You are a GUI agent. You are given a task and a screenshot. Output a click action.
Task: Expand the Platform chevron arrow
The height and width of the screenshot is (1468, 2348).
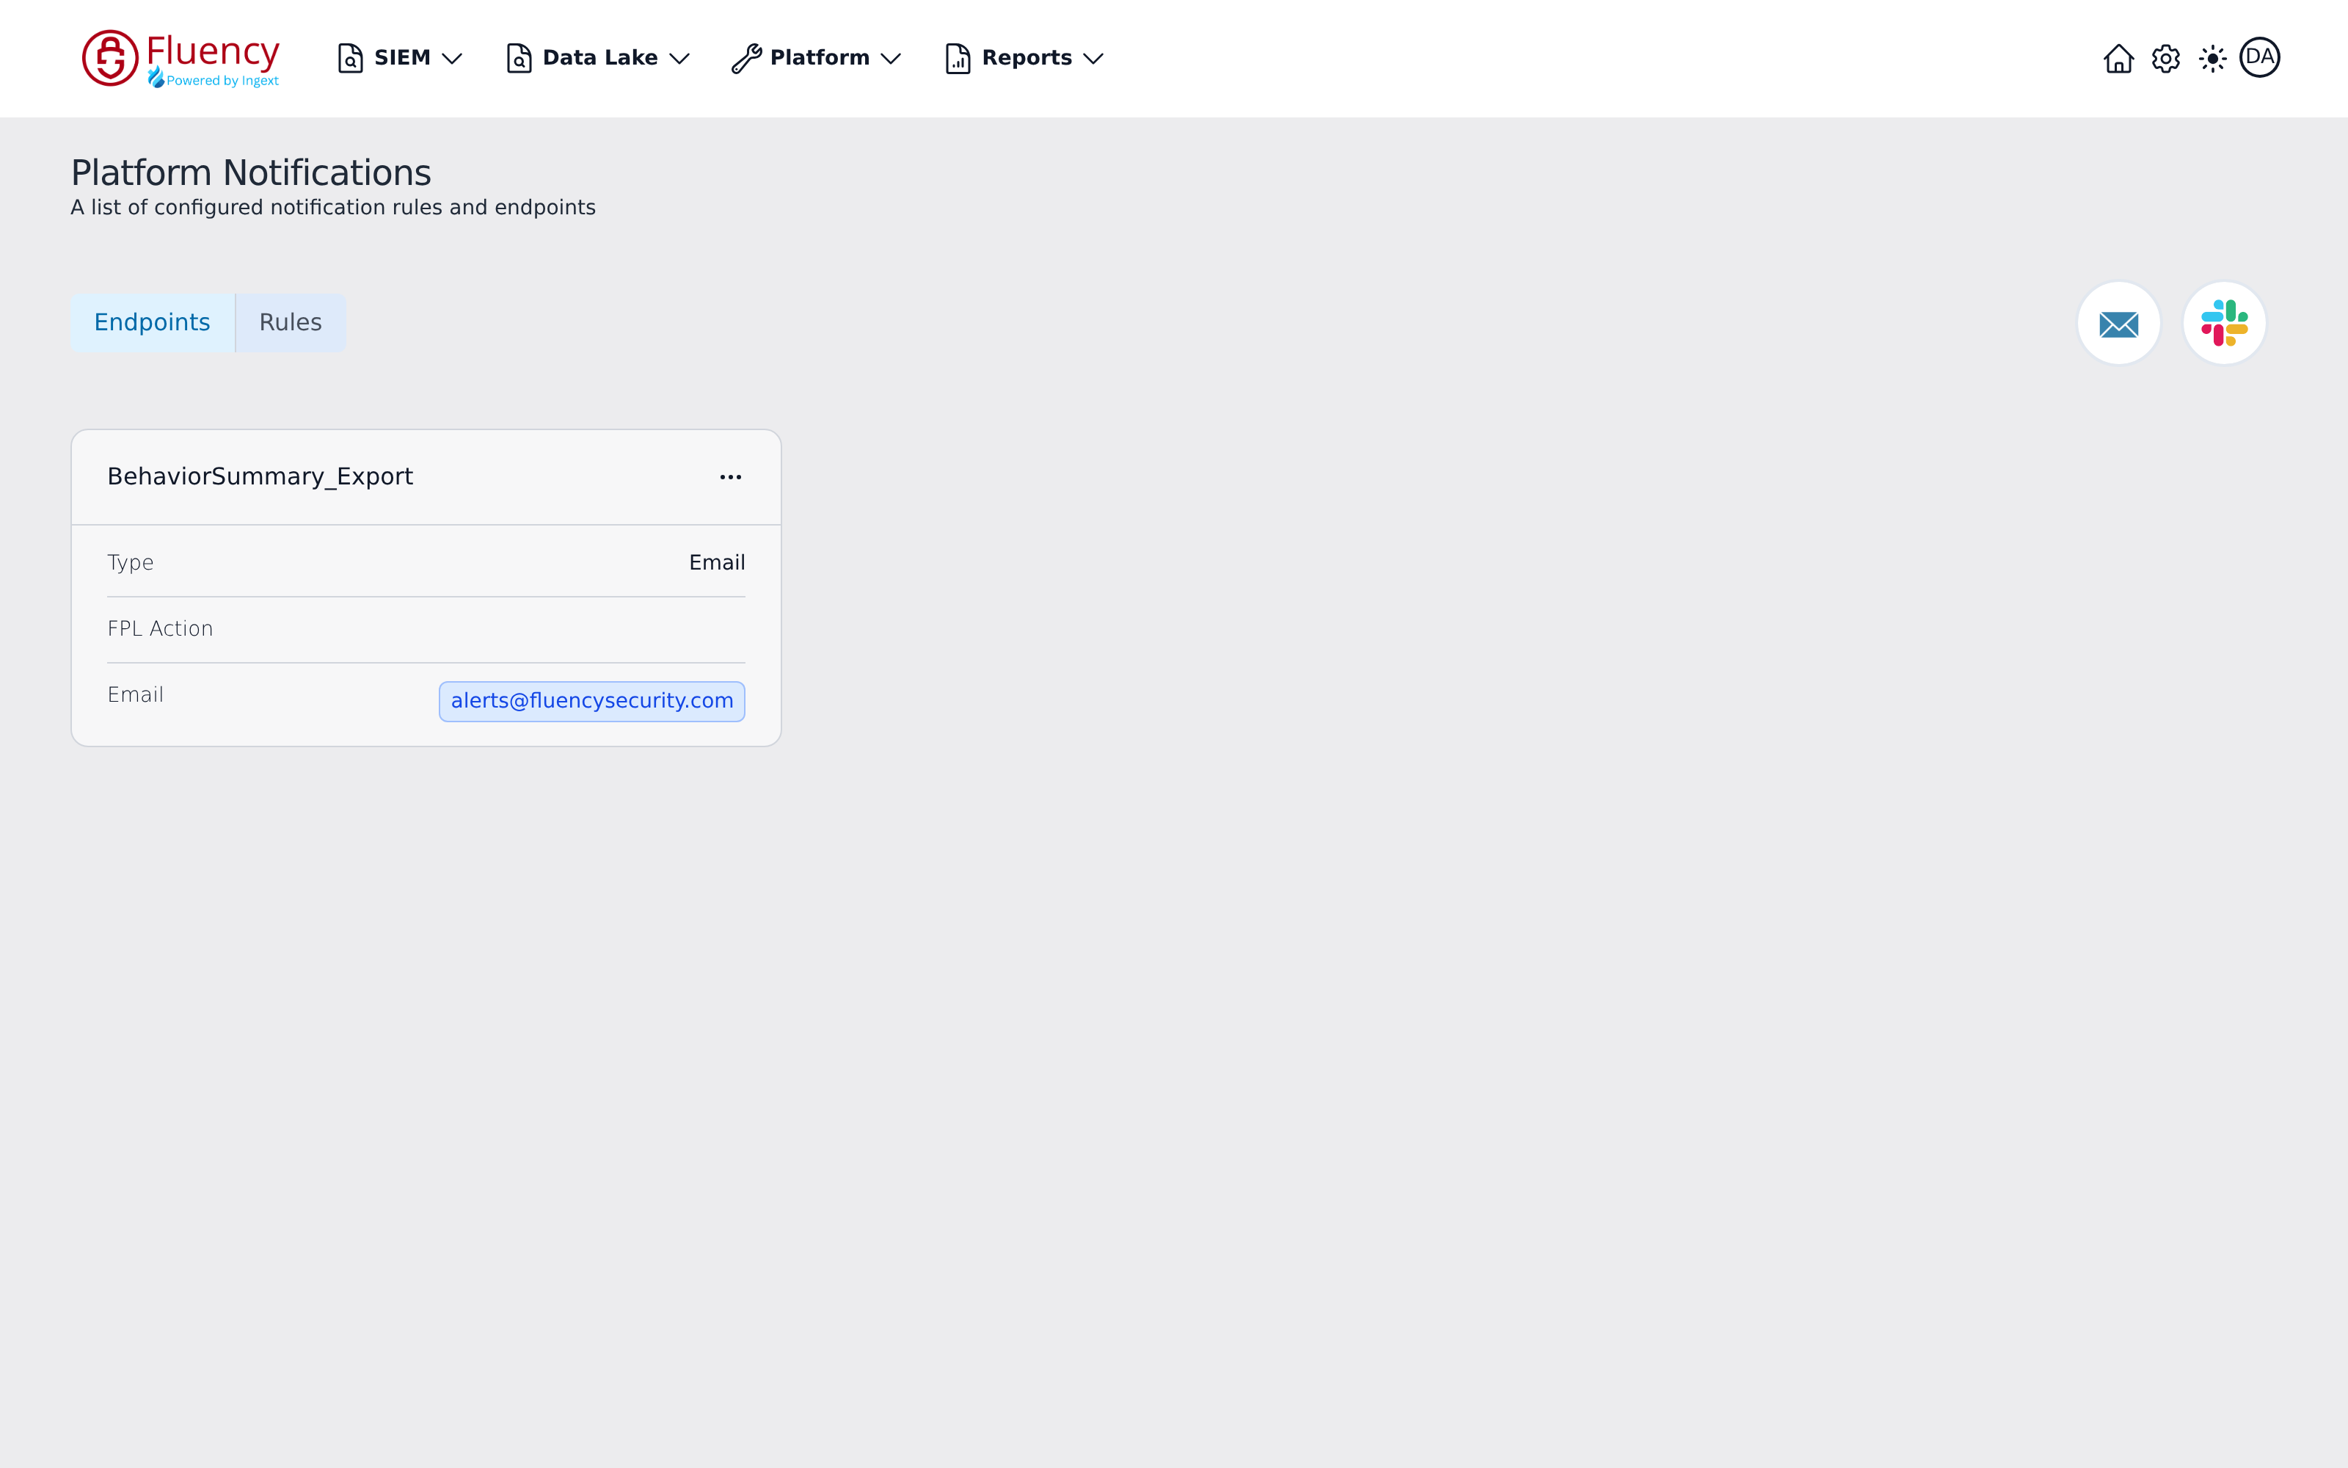tap(891, 59)
